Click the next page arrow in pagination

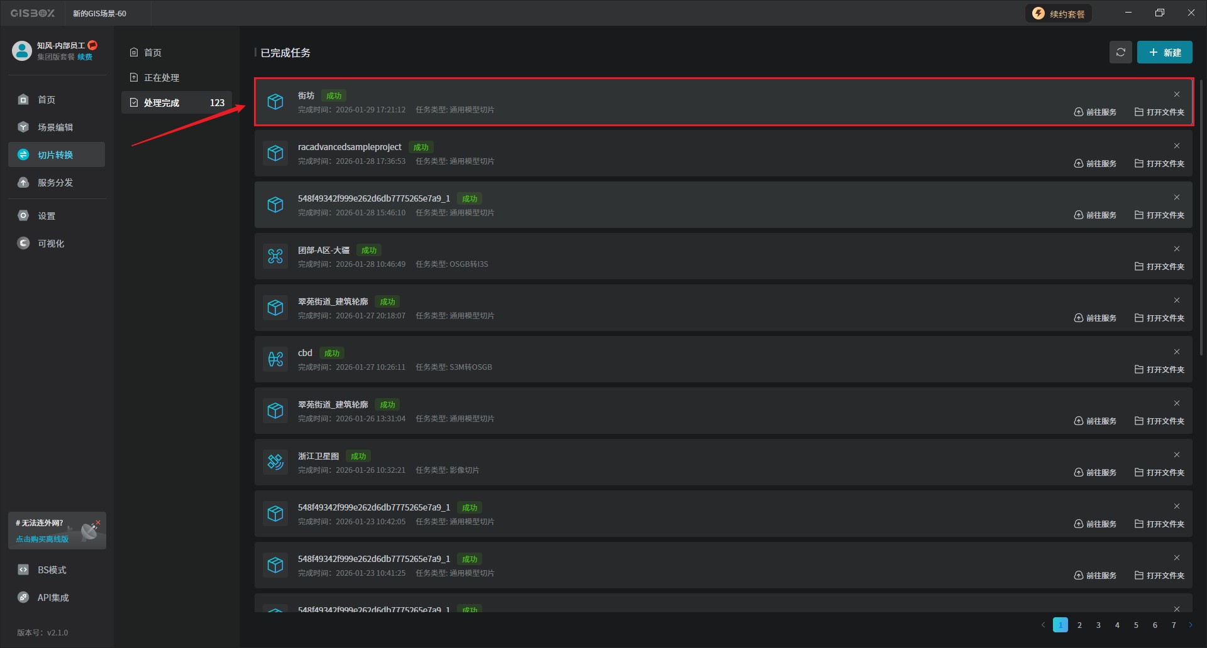(1190, 625)
